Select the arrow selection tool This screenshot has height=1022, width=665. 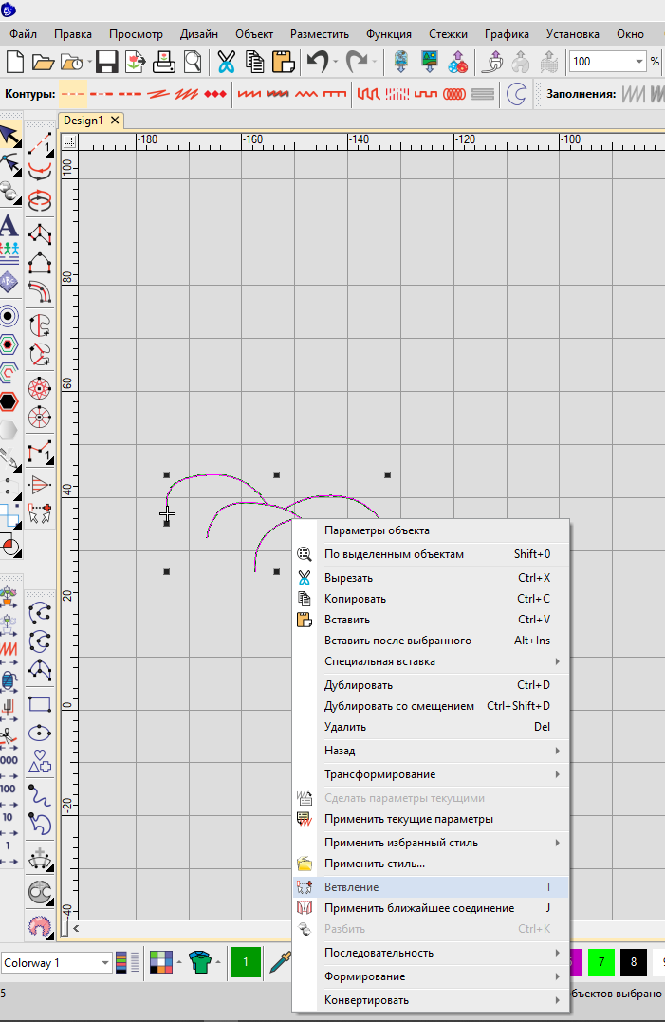point(9,135)
